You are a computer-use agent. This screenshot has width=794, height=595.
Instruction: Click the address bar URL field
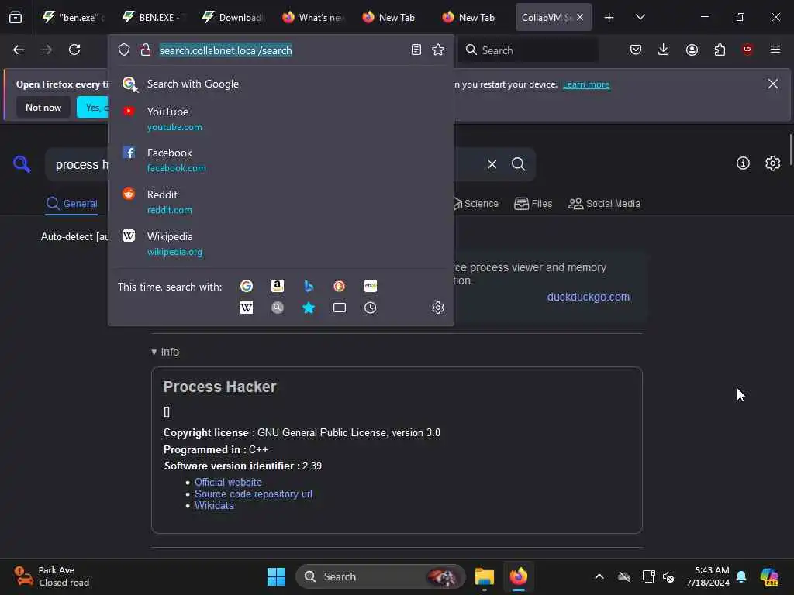click(x=281, y=50)
